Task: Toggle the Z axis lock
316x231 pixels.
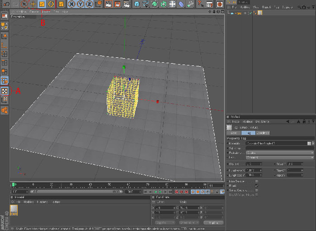Action: 89,4
